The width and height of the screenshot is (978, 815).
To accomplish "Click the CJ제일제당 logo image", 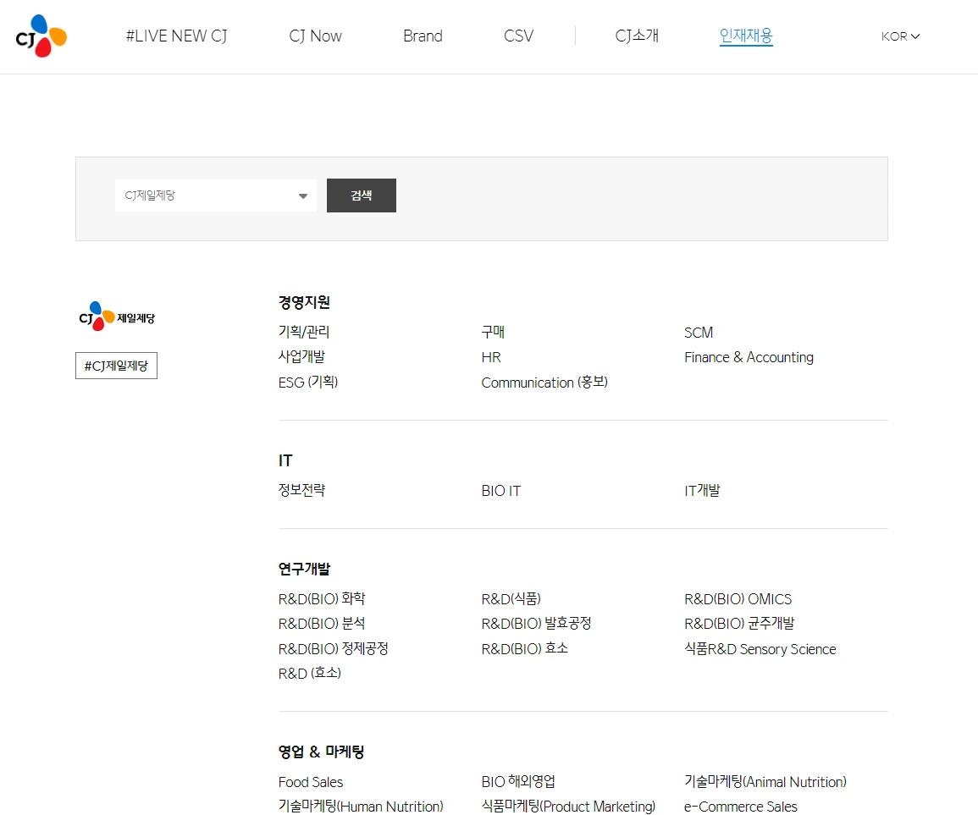I will 117,317.
